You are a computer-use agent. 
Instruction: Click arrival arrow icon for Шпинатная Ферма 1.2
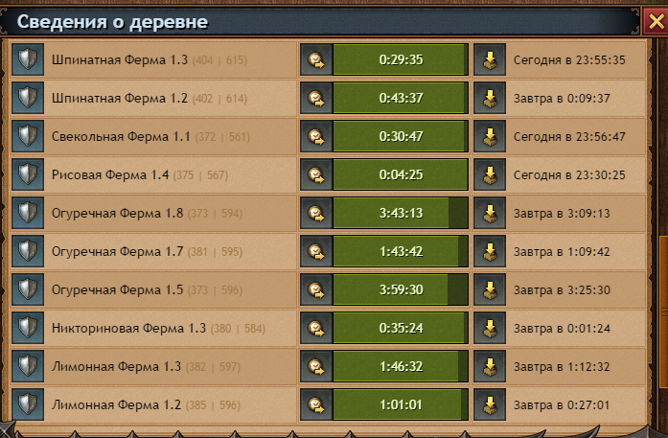490,98
